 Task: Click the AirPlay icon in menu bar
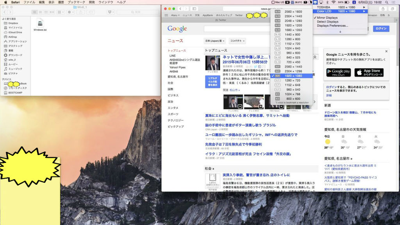(x=321, y=2)
